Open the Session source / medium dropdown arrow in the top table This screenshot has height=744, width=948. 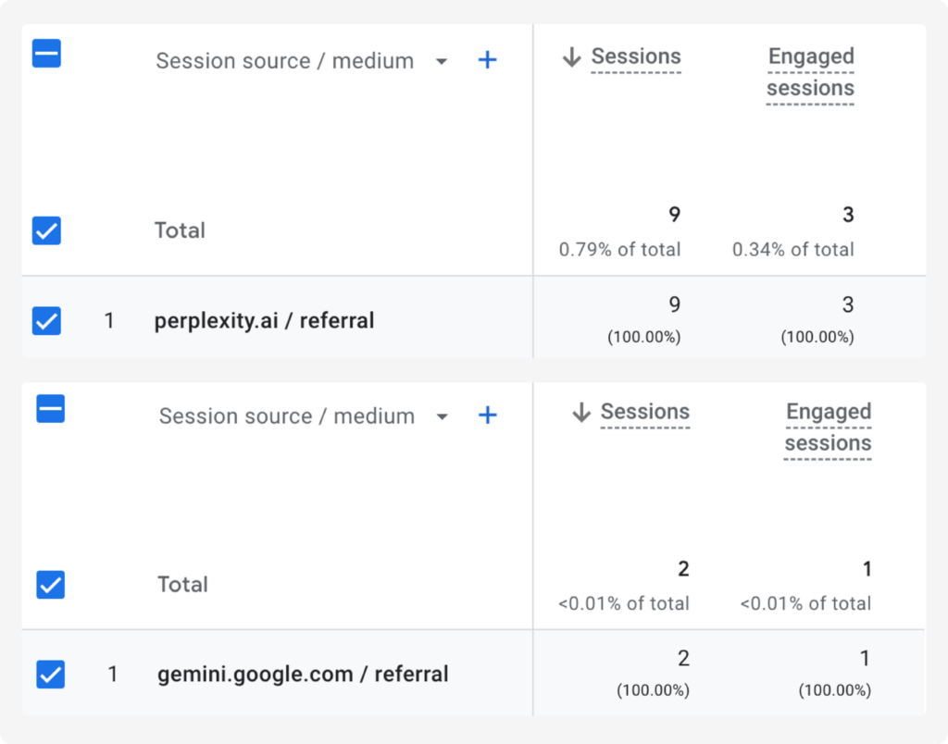(442, 62)
